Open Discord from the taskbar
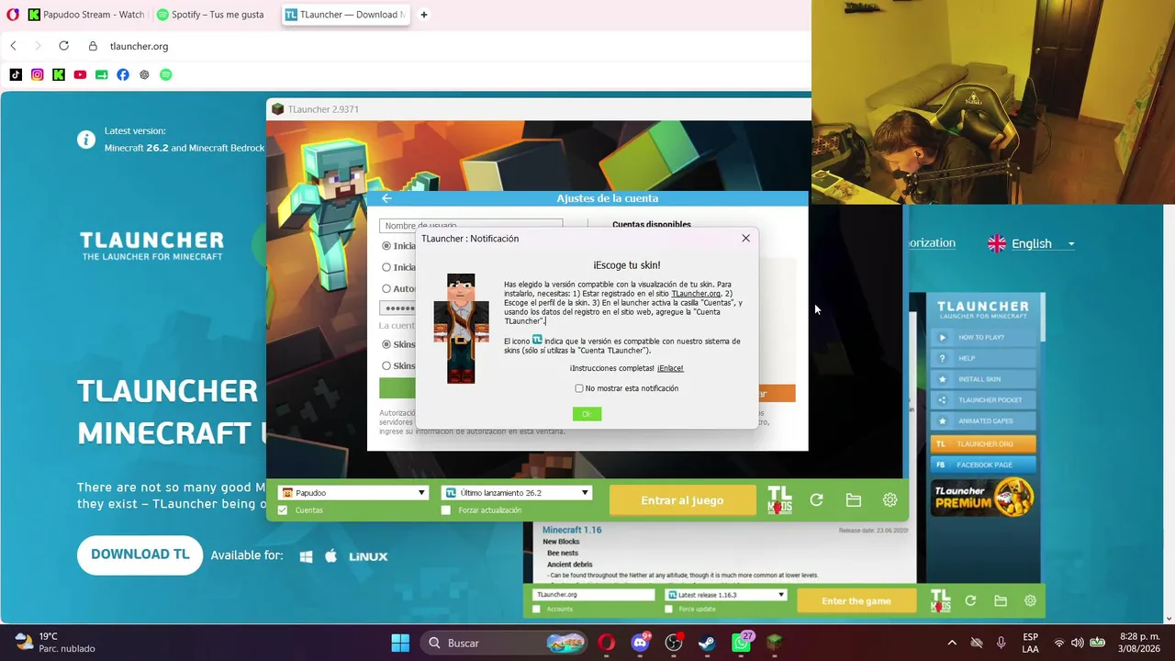1175x661 pixels. (640, 643)
